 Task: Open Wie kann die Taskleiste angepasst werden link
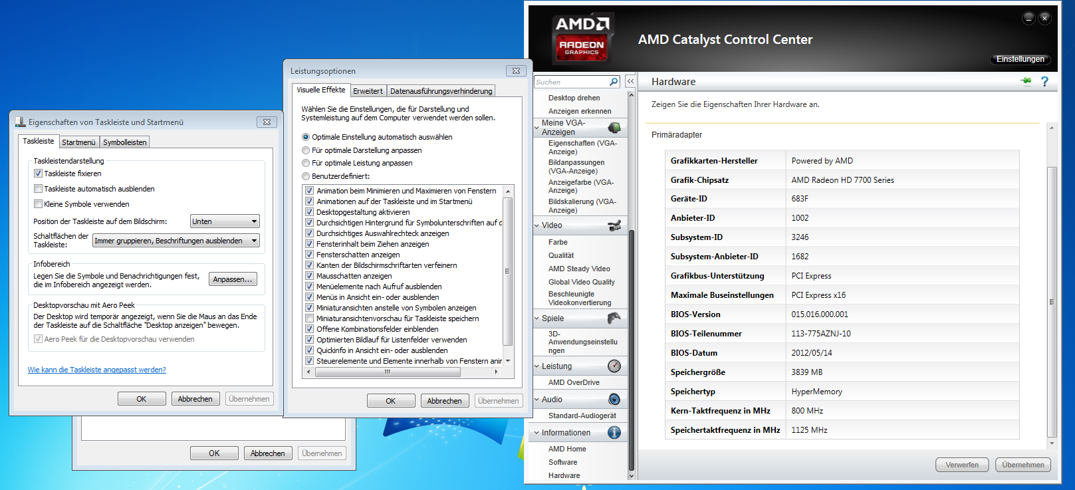97,370
